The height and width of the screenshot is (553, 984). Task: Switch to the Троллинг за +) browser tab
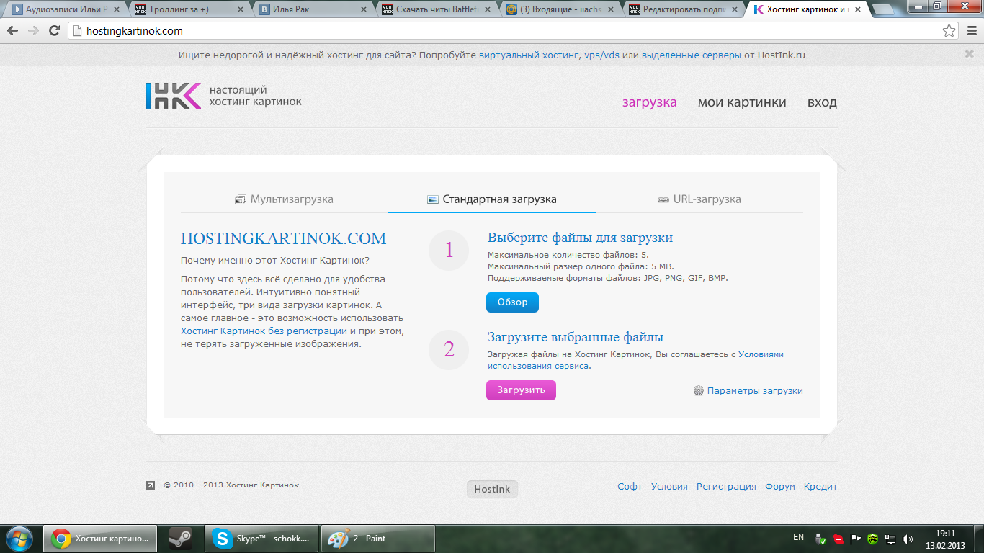coord(189,9)
